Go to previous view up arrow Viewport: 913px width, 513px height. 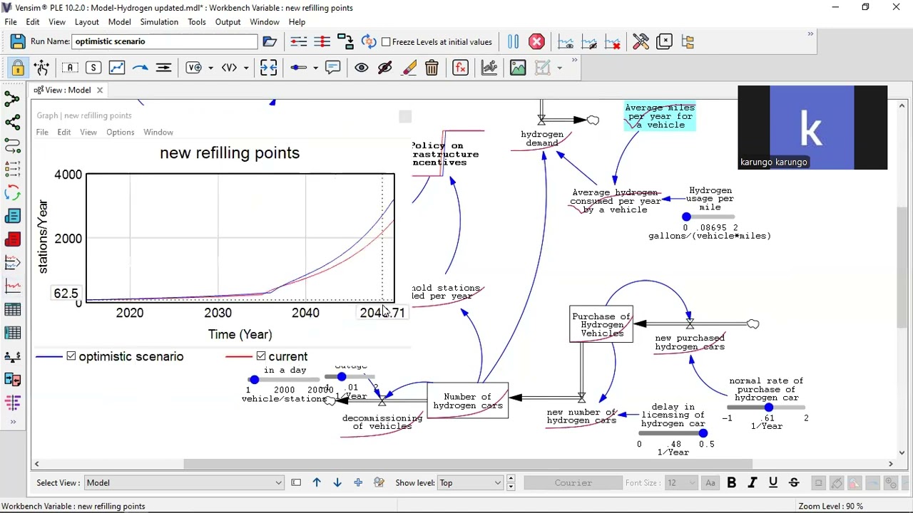(317, 483)
